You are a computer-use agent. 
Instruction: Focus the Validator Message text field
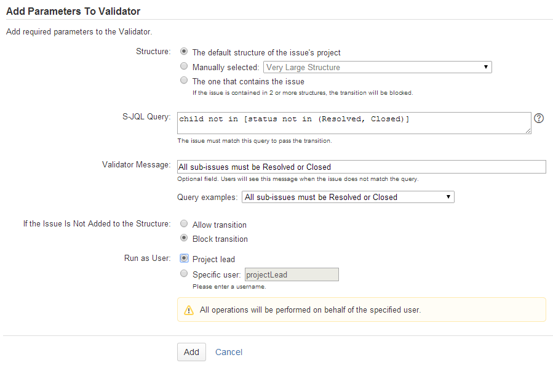click(x=361, y=167)
